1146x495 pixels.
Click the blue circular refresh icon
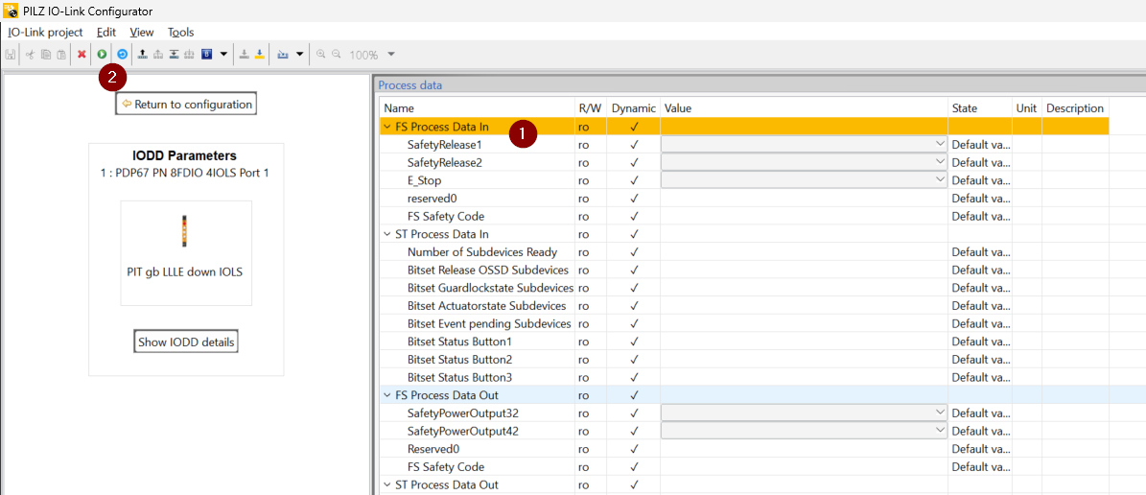[122, 54]
